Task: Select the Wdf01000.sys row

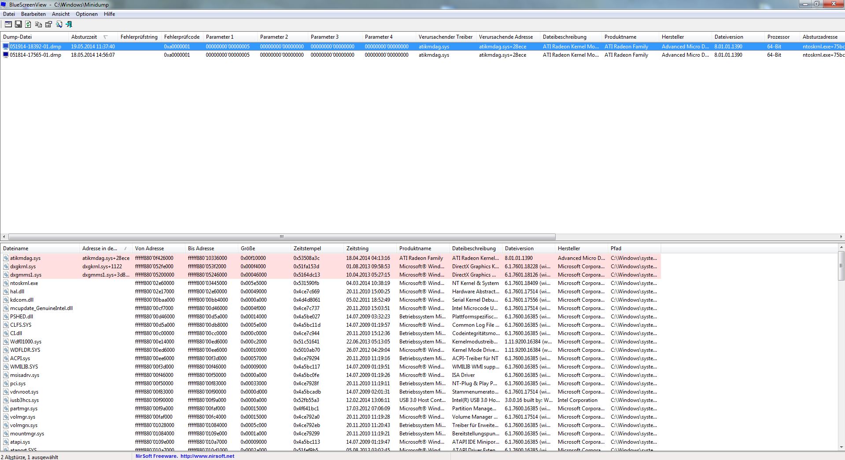Action: click(330, 342)
